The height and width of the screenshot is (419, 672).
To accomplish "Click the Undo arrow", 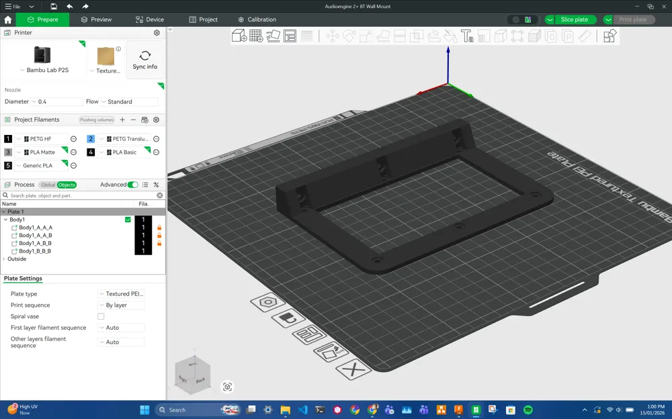I will tap(69, 7).
